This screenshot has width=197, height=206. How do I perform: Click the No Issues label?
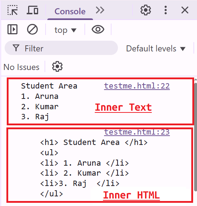[21, 67]
